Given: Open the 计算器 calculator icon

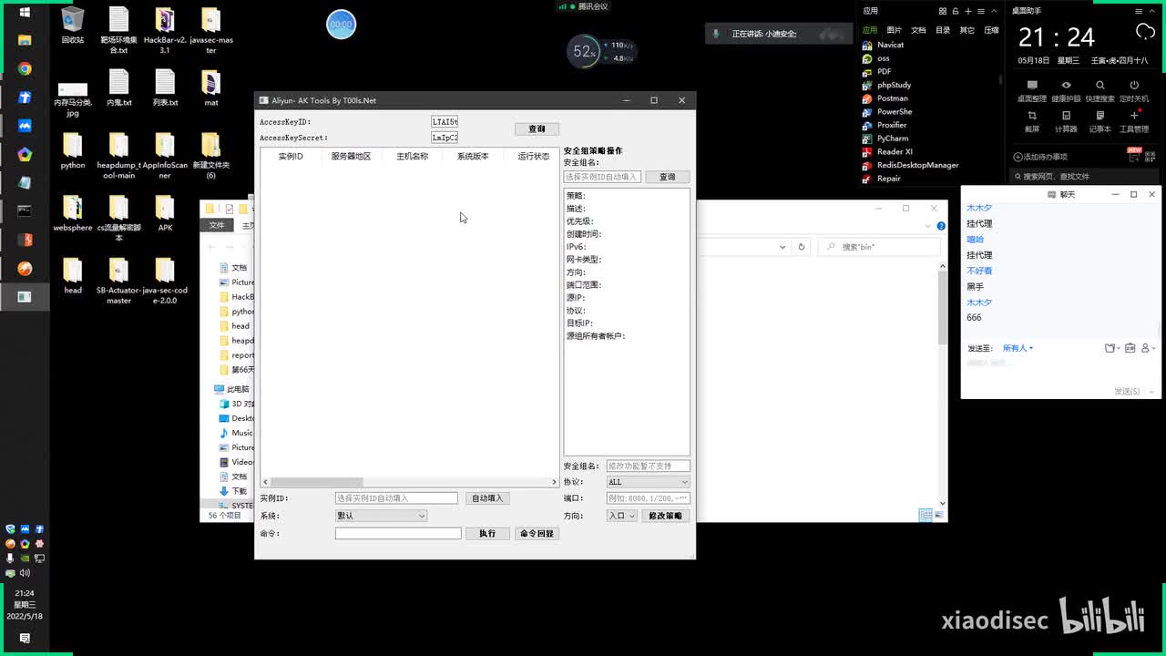Looking at the screenshot, I should [1066, 120].
